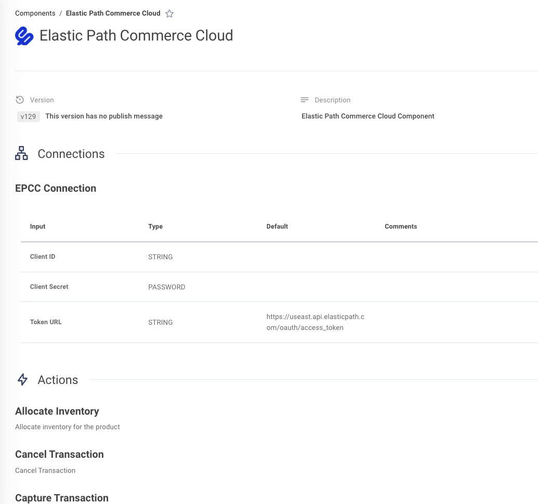Click the Default column header
This screenshot has width=538, height=504.
tap(277, 227)
